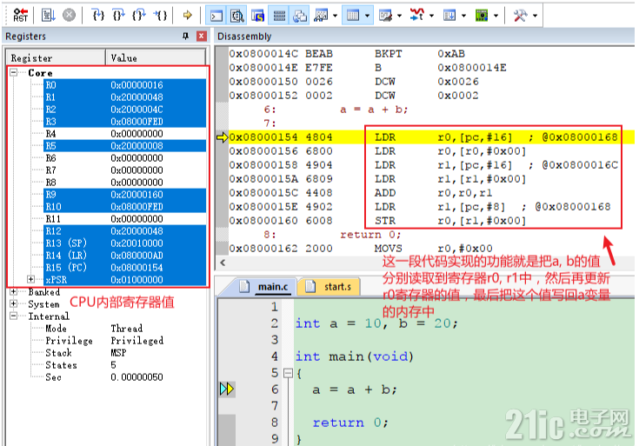Open the Memory windows dropdown arrow
Viewport: 639px width, 446px height.
368,16
